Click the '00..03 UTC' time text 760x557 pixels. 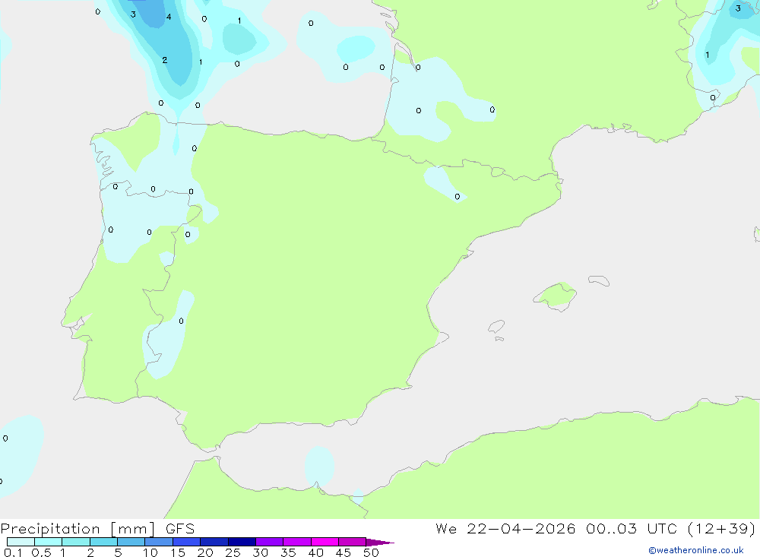[632, 528]
